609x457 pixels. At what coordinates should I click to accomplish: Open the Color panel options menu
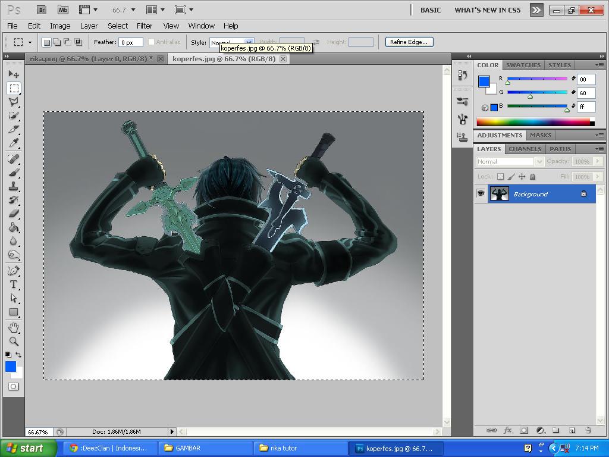[x=599, y=65]
